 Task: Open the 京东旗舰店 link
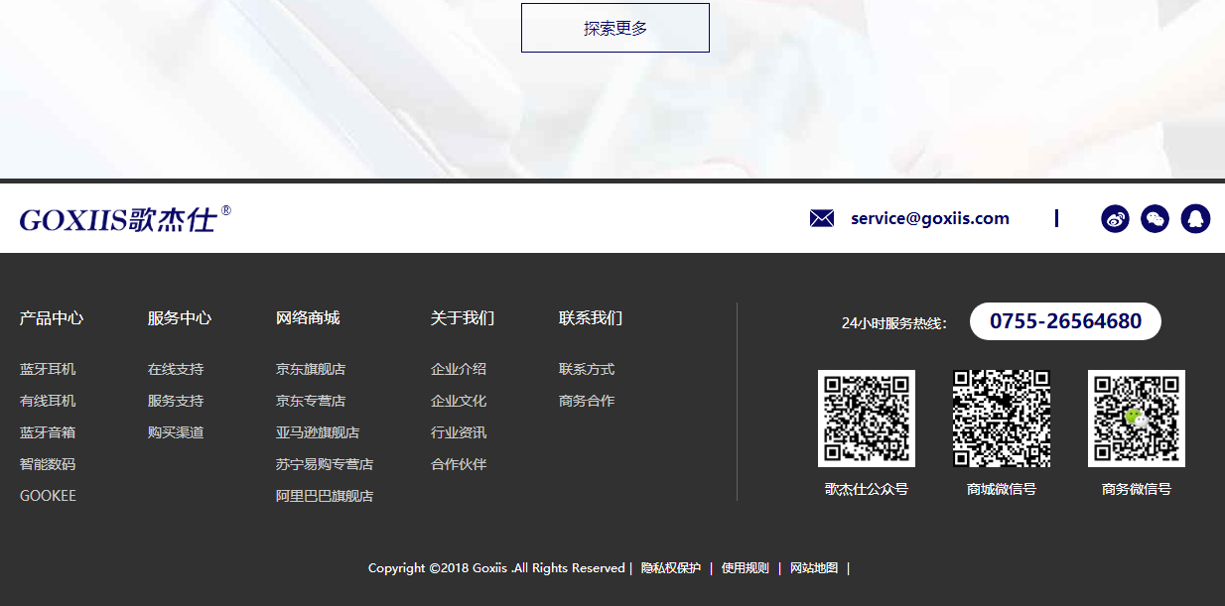(311, 368)
